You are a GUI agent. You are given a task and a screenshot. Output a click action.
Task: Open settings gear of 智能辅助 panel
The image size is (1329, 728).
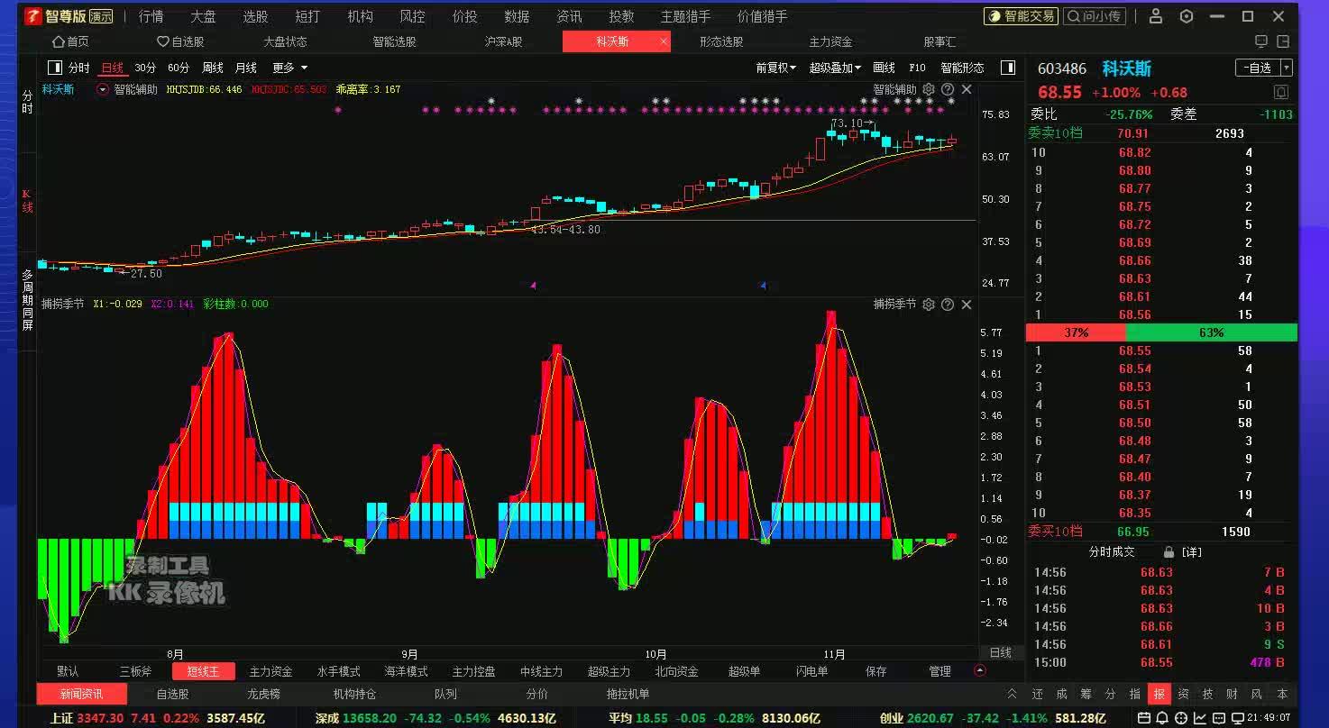click(929, 89)
